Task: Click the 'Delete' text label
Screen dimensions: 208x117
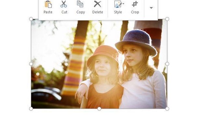Action: tap(97, 12)
